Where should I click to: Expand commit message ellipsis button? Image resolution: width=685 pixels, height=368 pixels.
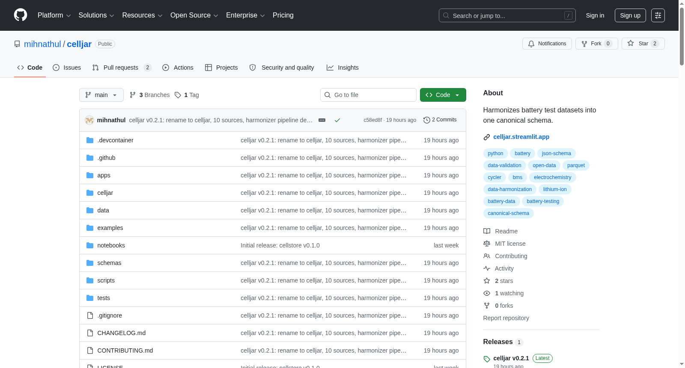(322, 120)
